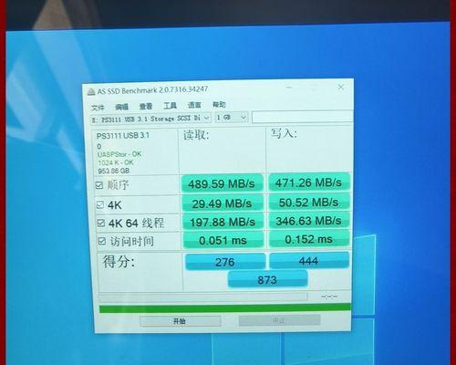Image resolution: width=456 pixels, height=365 pixels.
Task: Click the 写入: column header
Action: click(x=284, y=133)
